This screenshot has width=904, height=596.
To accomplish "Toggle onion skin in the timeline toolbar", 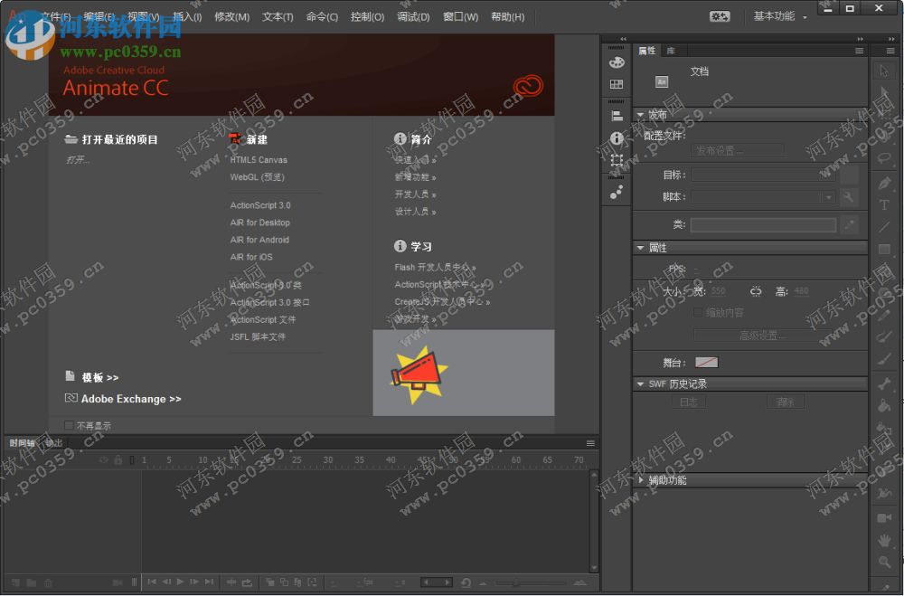I will [x=271, y=582].
